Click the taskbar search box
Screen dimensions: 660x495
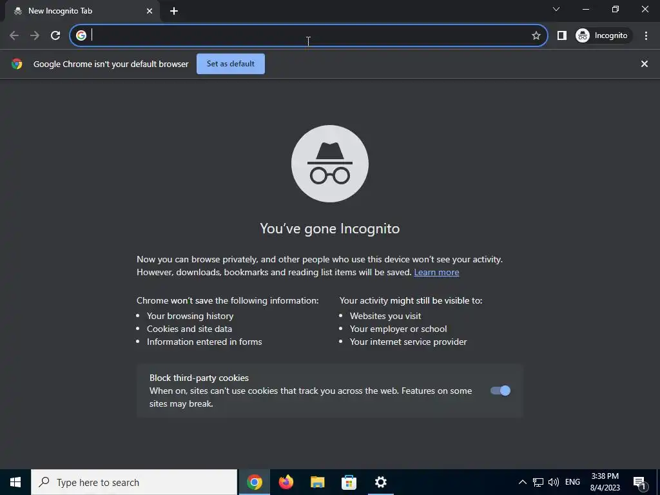134,482
